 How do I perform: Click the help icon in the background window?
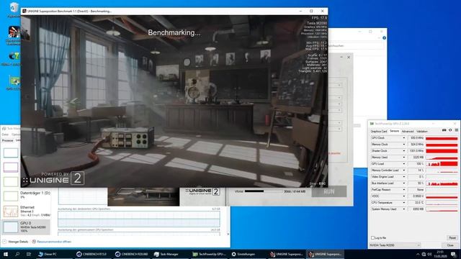[x=384, y=38]
